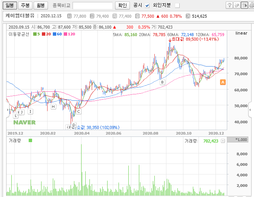This screenshot has height=197, width=254.
Task: Click the green 5-day moving average swatch
Action: [35, 34]
